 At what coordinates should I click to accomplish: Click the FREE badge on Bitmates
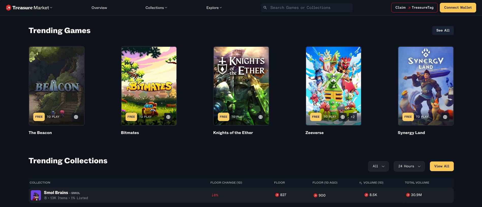[131, 117]
